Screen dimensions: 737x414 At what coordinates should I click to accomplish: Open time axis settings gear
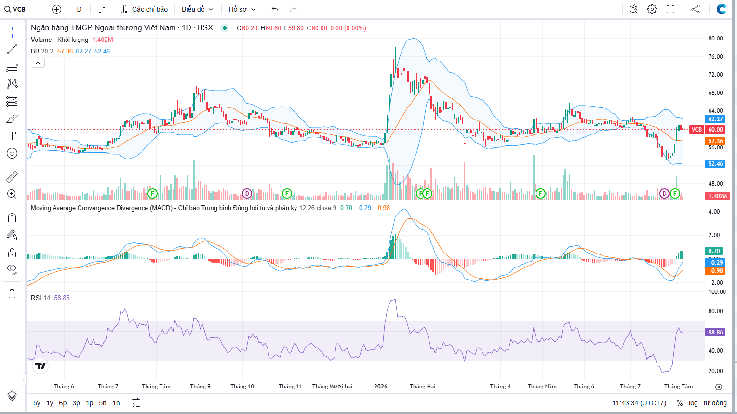pos(719,387)
